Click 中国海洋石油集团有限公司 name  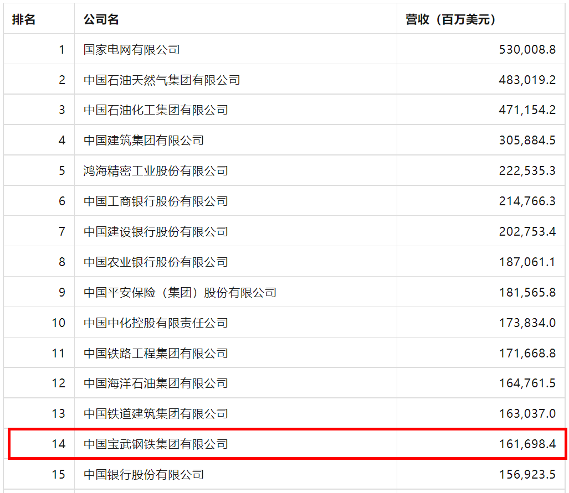[x=156, y=383]
